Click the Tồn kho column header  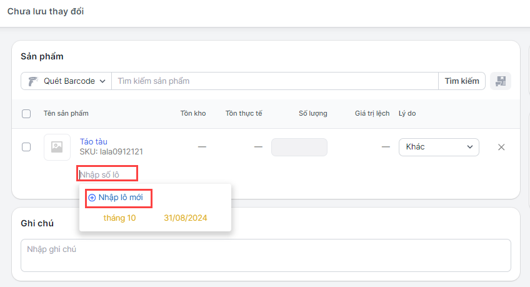coord(193,114)
